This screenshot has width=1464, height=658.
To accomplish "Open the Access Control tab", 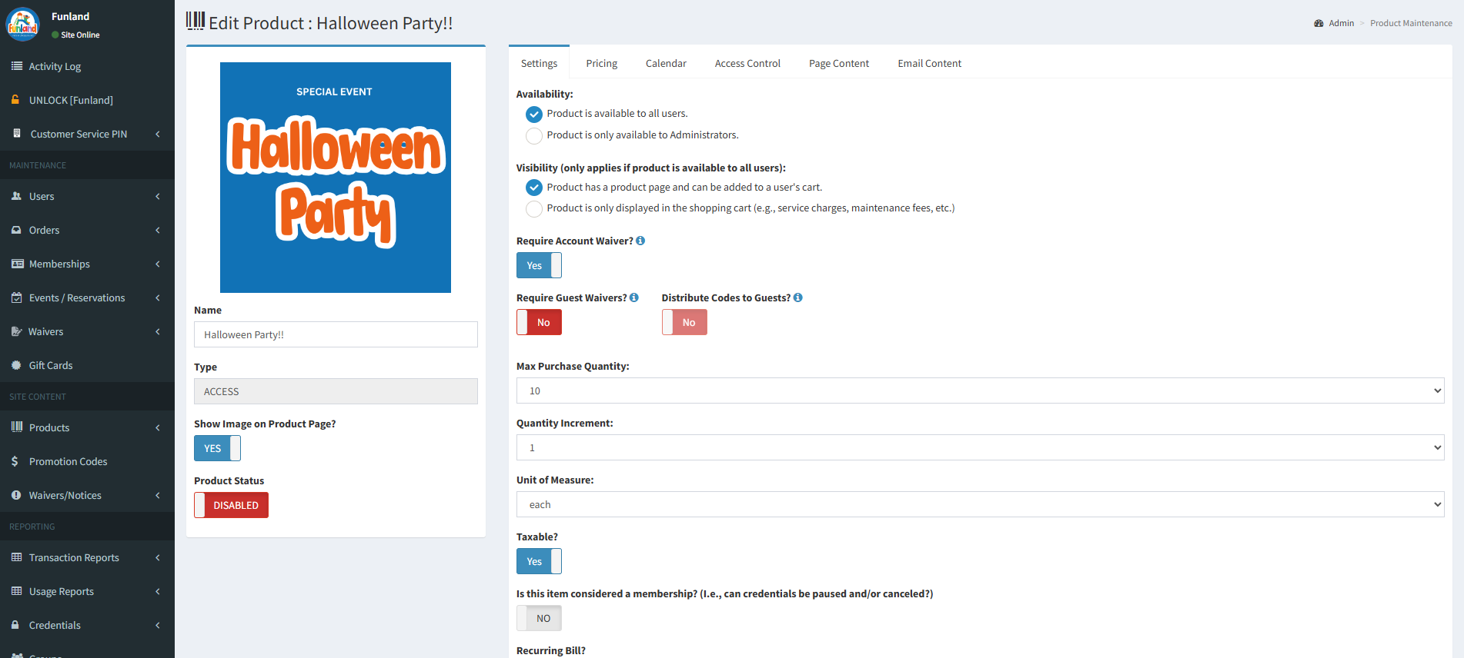I will pos(747,63).
